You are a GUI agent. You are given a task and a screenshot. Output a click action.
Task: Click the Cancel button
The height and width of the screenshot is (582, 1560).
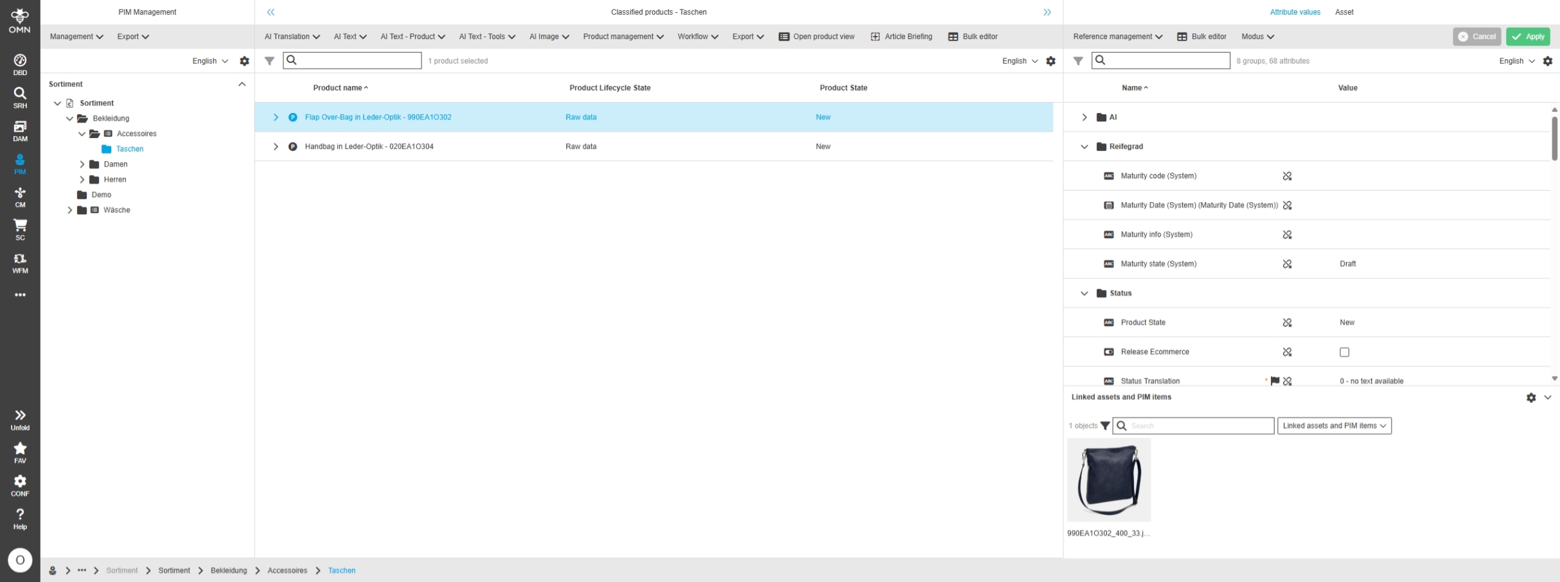[x=1476, y=37]
